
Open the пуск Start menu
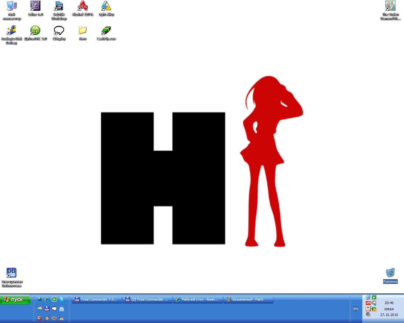[15, 299]
